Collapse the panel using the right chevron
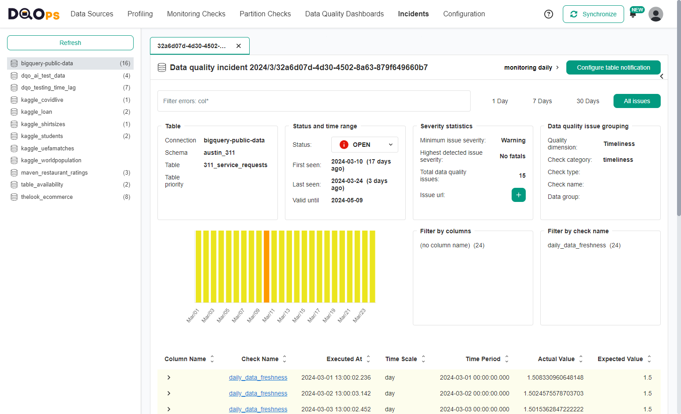Screen dimensions: 681x414 tap(662, 76)
